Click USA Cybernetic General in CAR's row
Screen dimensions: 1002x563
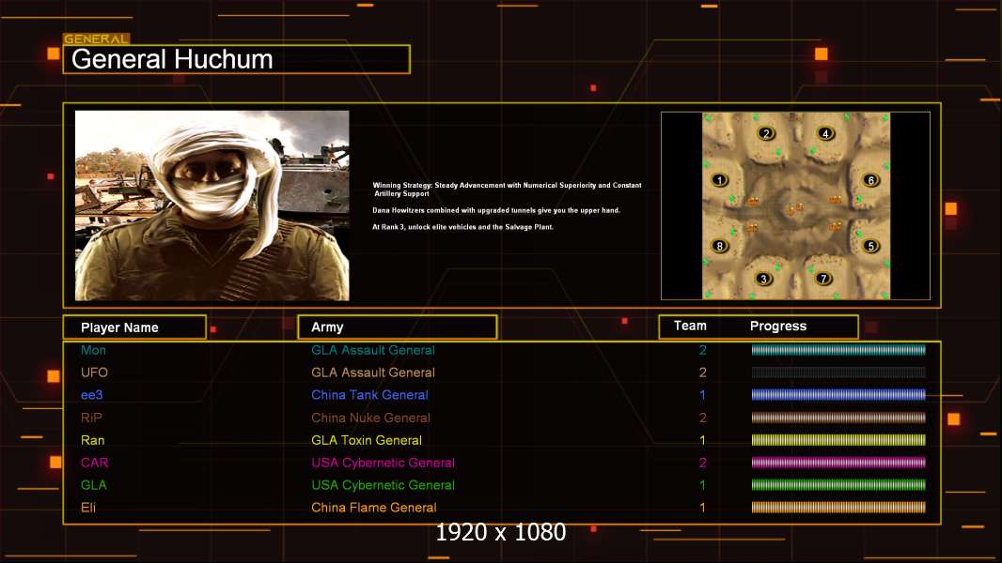(x=383, y=463)
